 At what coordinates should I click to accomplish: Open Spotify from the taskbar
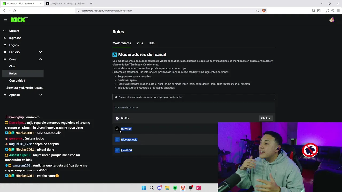tap(175, 188)
